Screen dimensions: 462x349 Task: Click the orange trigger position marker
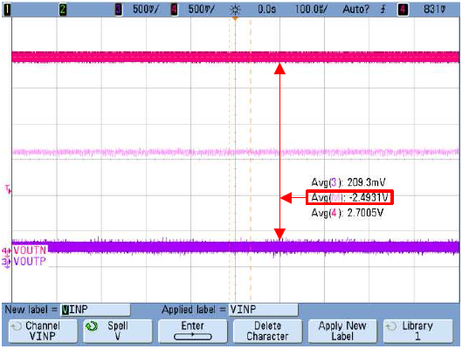tap(235, 19)
